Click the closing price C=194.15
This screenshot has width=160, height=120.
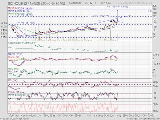[x=90, y=3]
